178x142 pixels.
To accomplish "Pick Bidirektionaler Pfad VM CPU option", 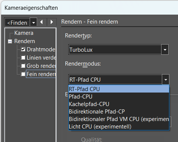I will coord(119,119).
